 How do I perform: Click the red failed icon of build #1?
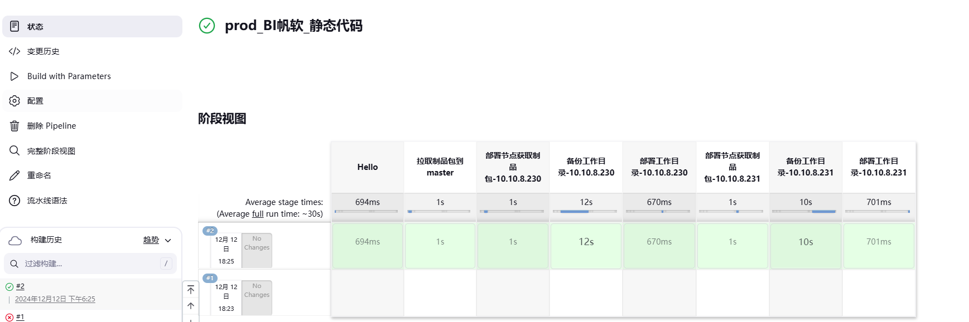coord(9,318)
